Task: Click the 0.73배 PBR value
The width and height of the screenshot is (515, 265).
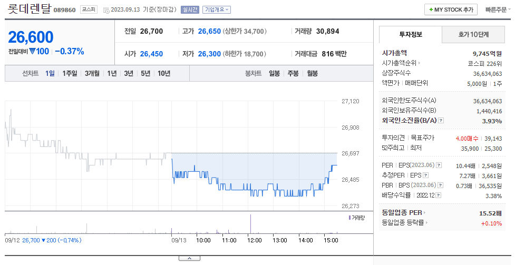Action: click(464, 186)
